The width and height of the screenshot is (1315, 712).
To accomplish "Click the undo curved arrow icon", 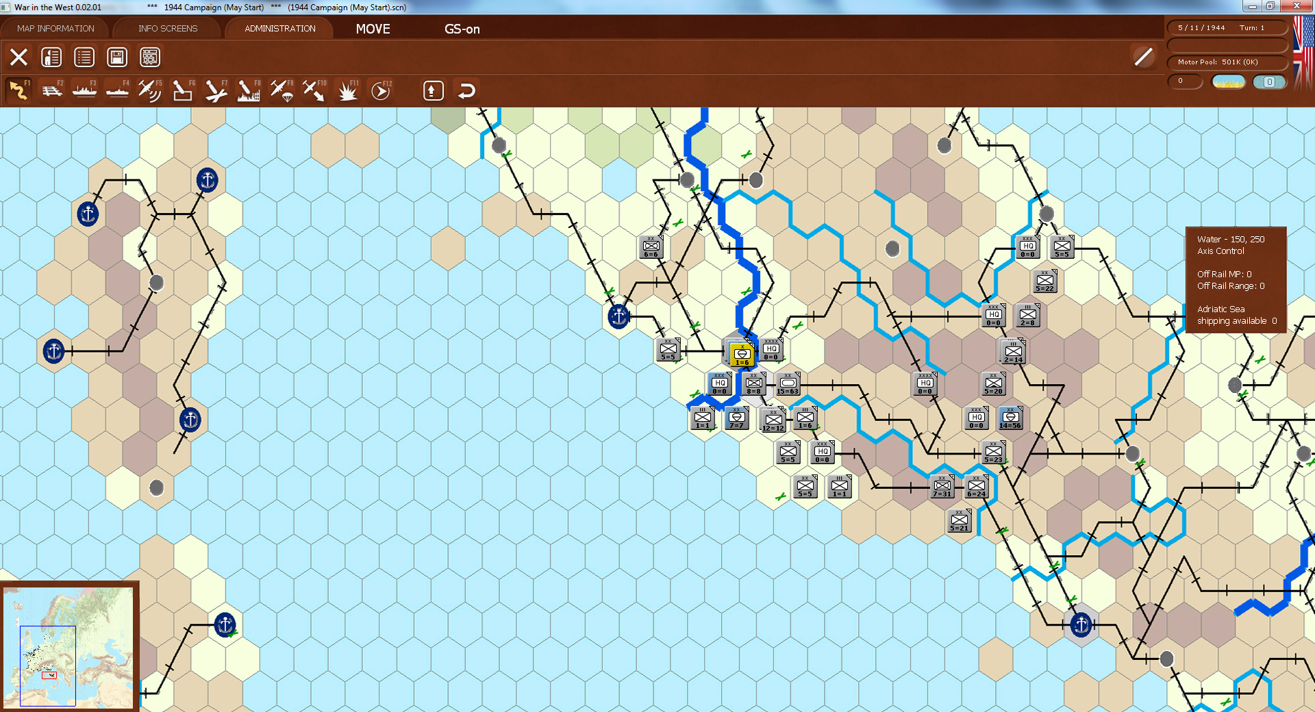I will pos(466,90).
